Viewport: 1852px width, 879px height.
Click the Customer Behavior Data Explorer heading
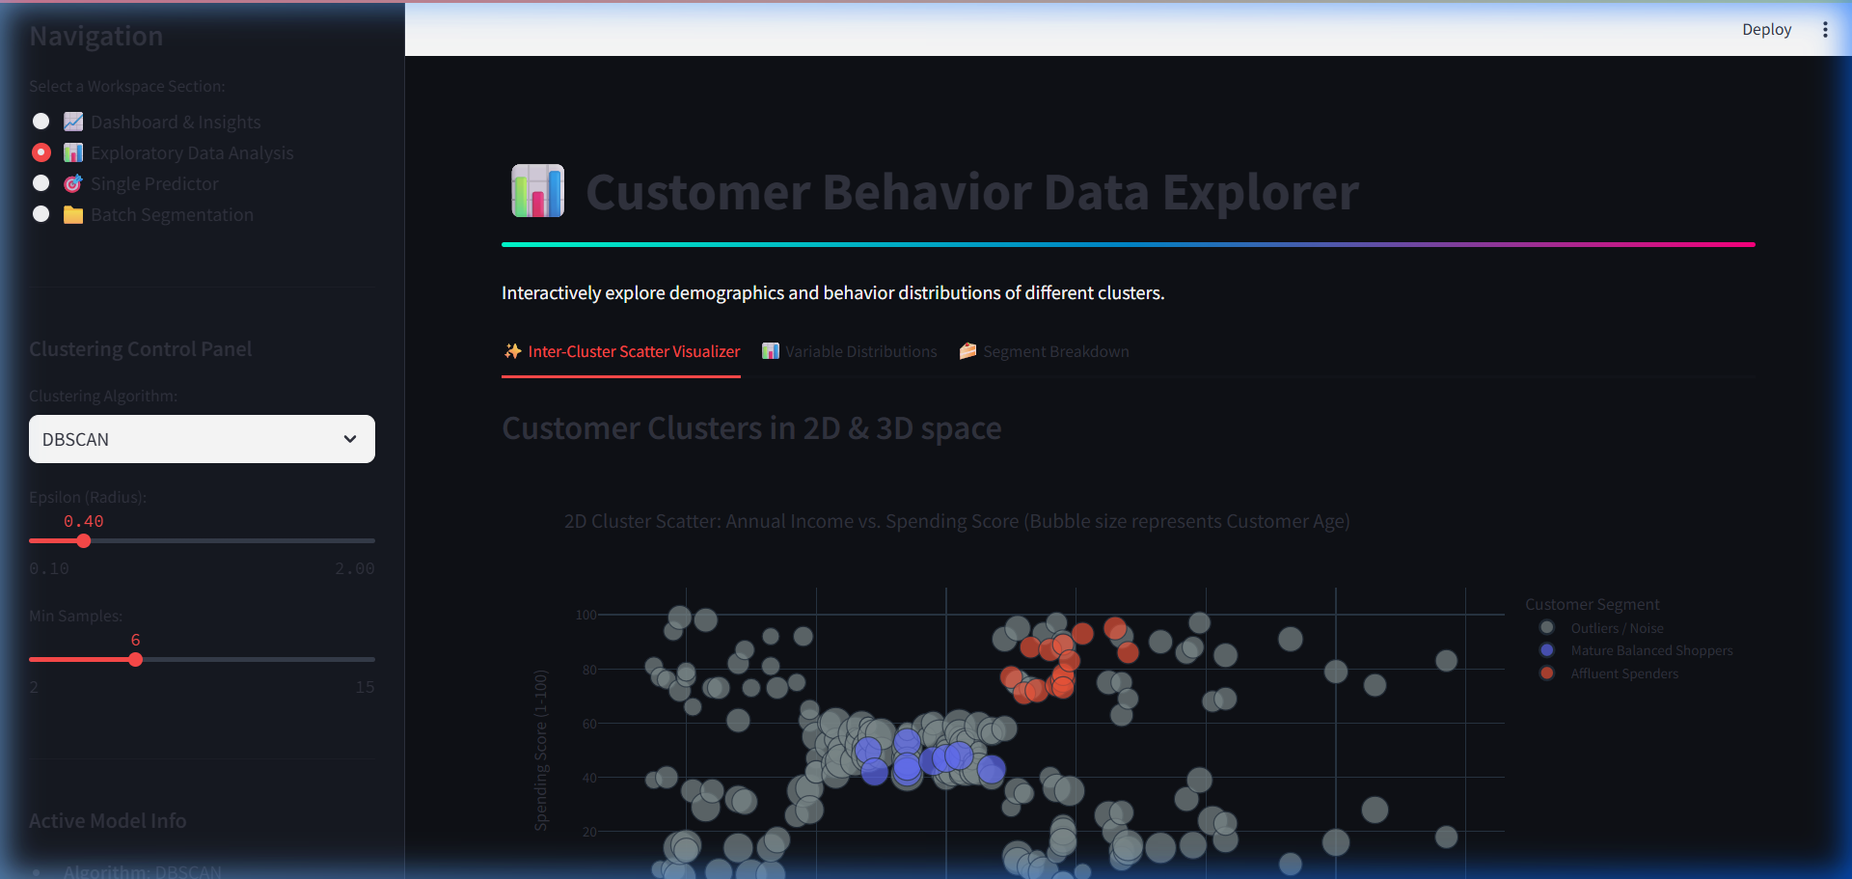[x=972, y=192]
